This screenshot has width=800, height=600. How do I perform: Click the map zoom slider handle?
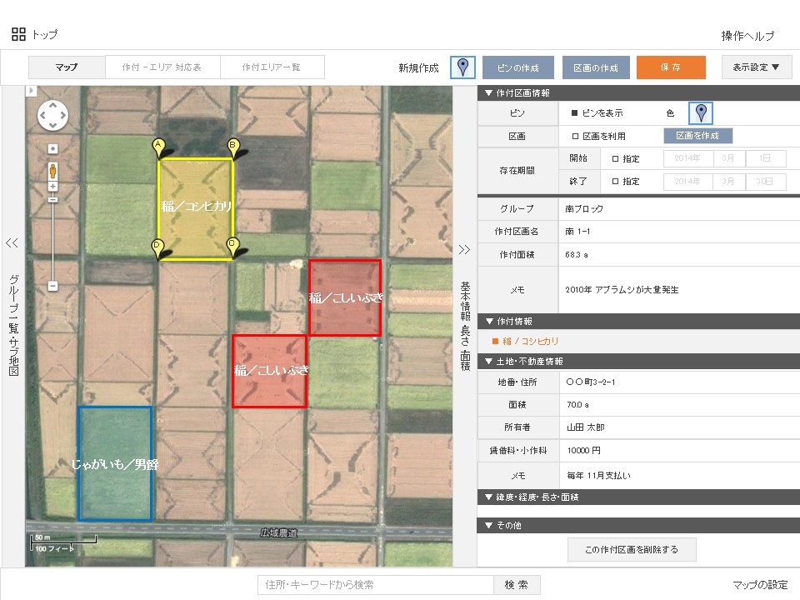coord(52,199)
